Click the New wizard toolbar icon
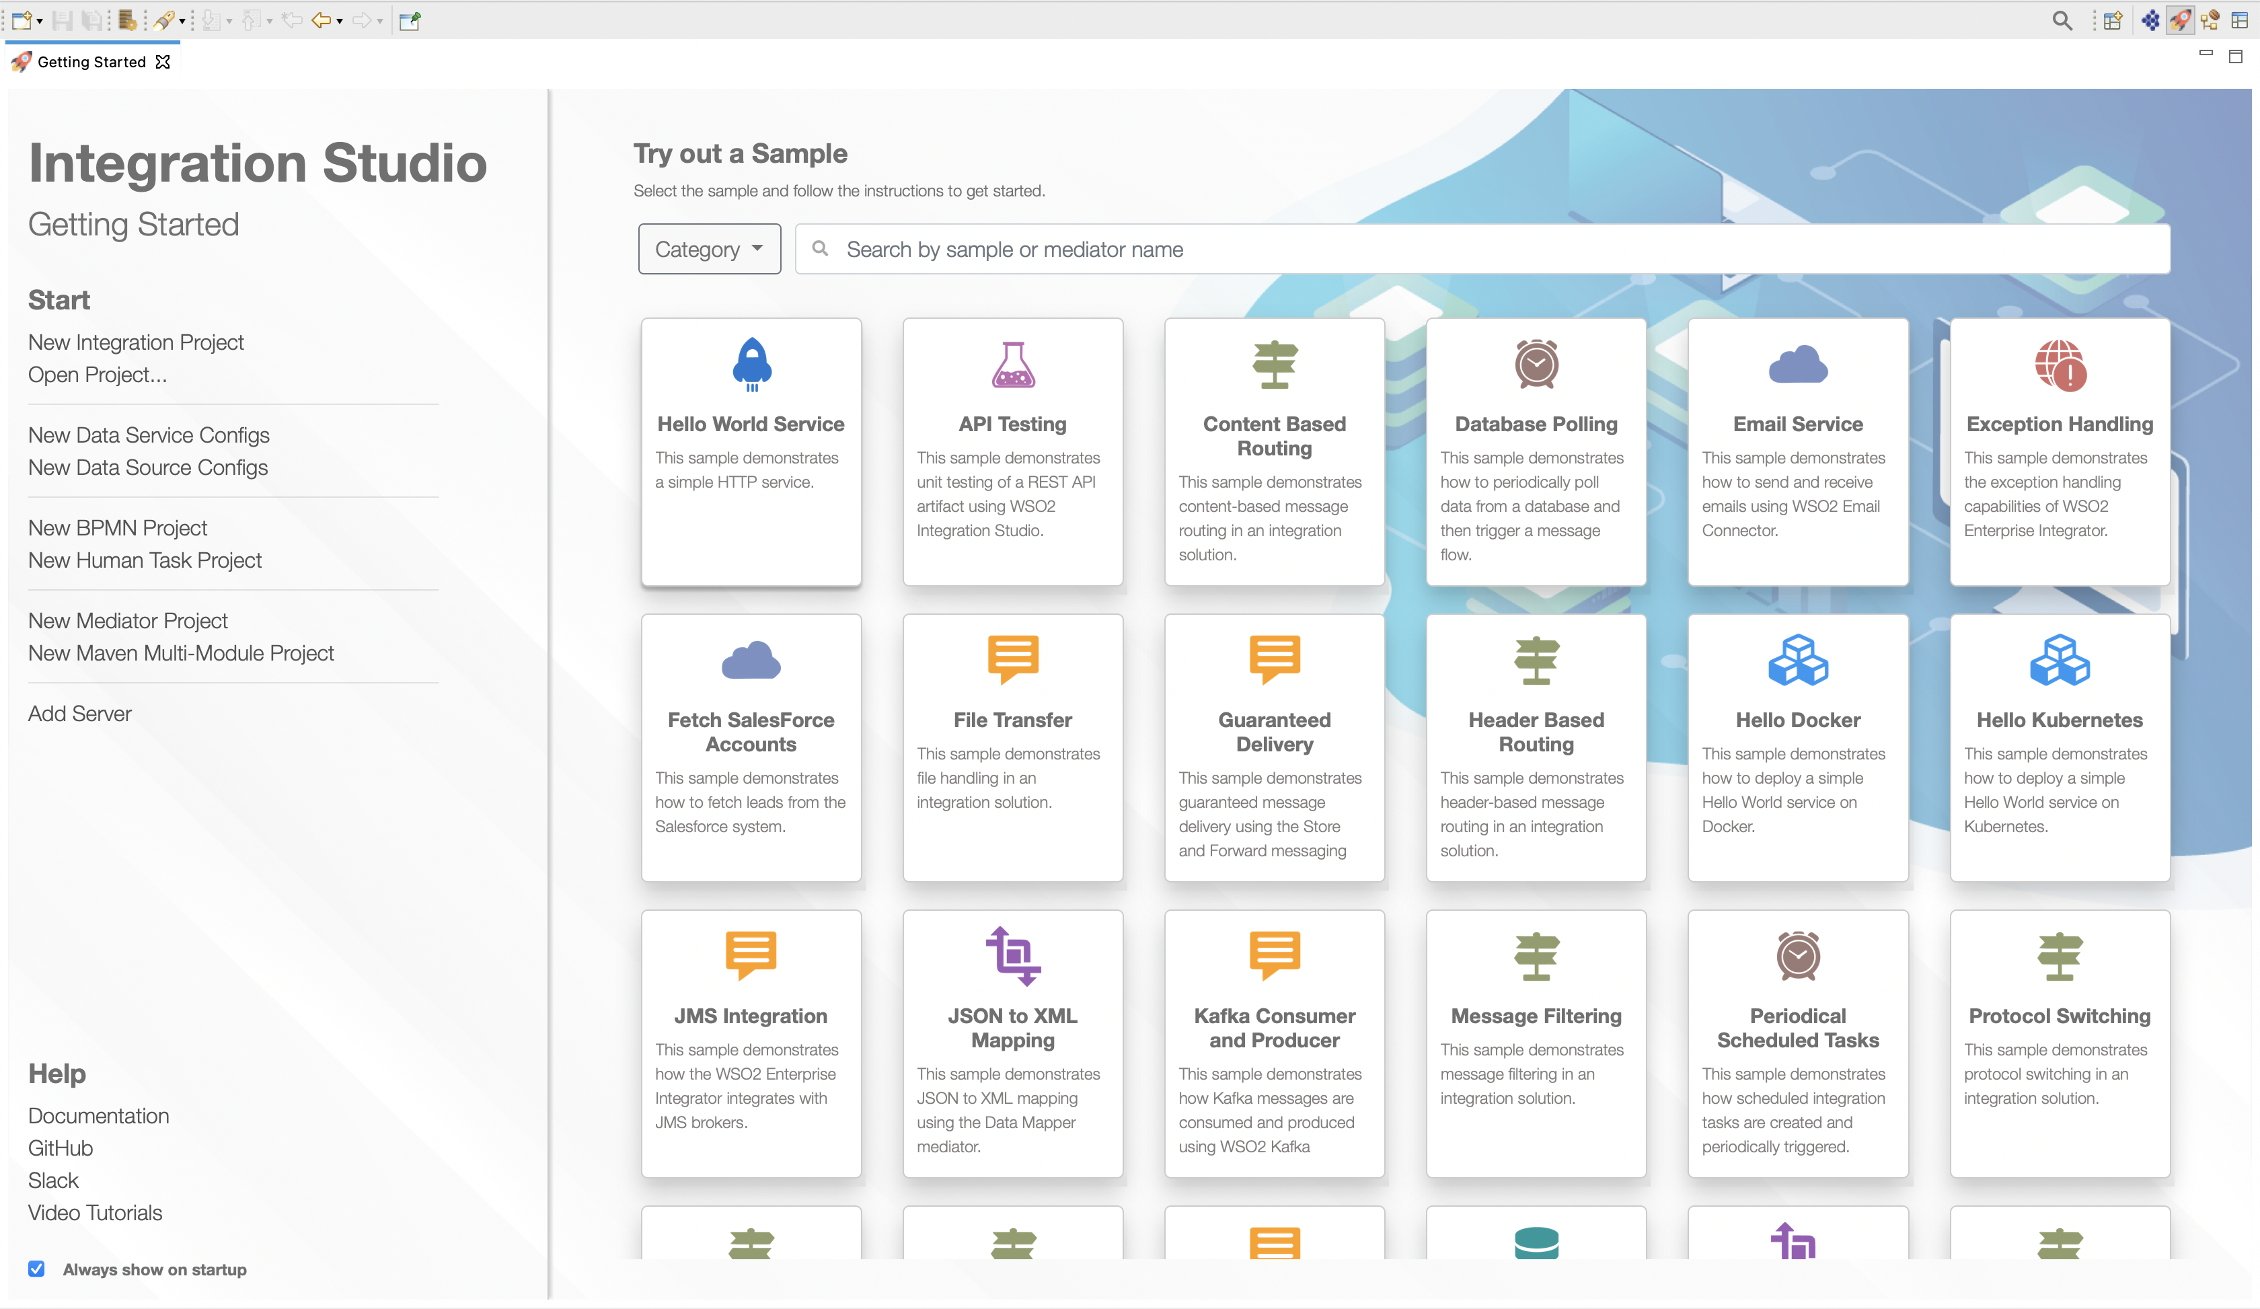The width and height of the screenshot is (2260, 1309). click(22, 20)
